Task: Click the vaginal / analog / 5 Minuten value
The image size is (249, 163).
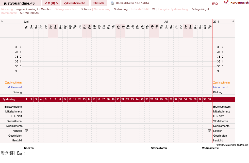Action: (x=34, y=9)
